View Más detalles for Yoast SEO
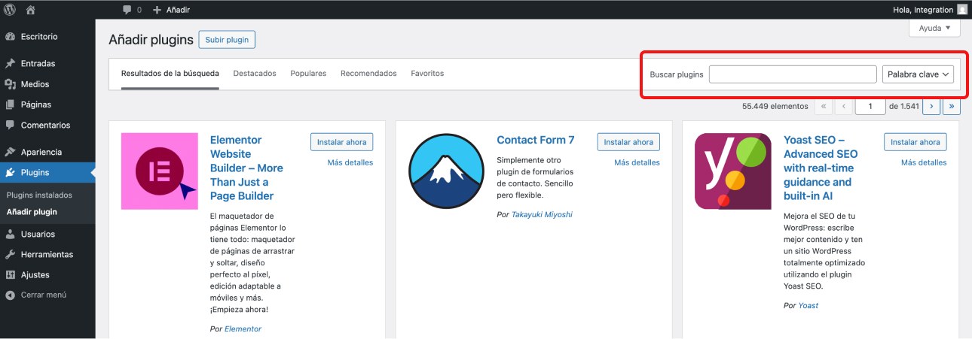This screenshot has height=339, width=972. (x=924, y=162)
